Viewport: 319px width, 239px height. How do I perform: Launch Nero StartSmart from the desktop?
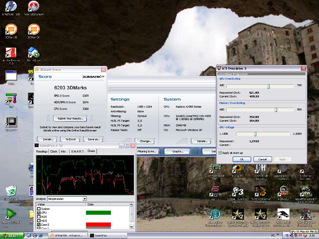pos(34,8)
